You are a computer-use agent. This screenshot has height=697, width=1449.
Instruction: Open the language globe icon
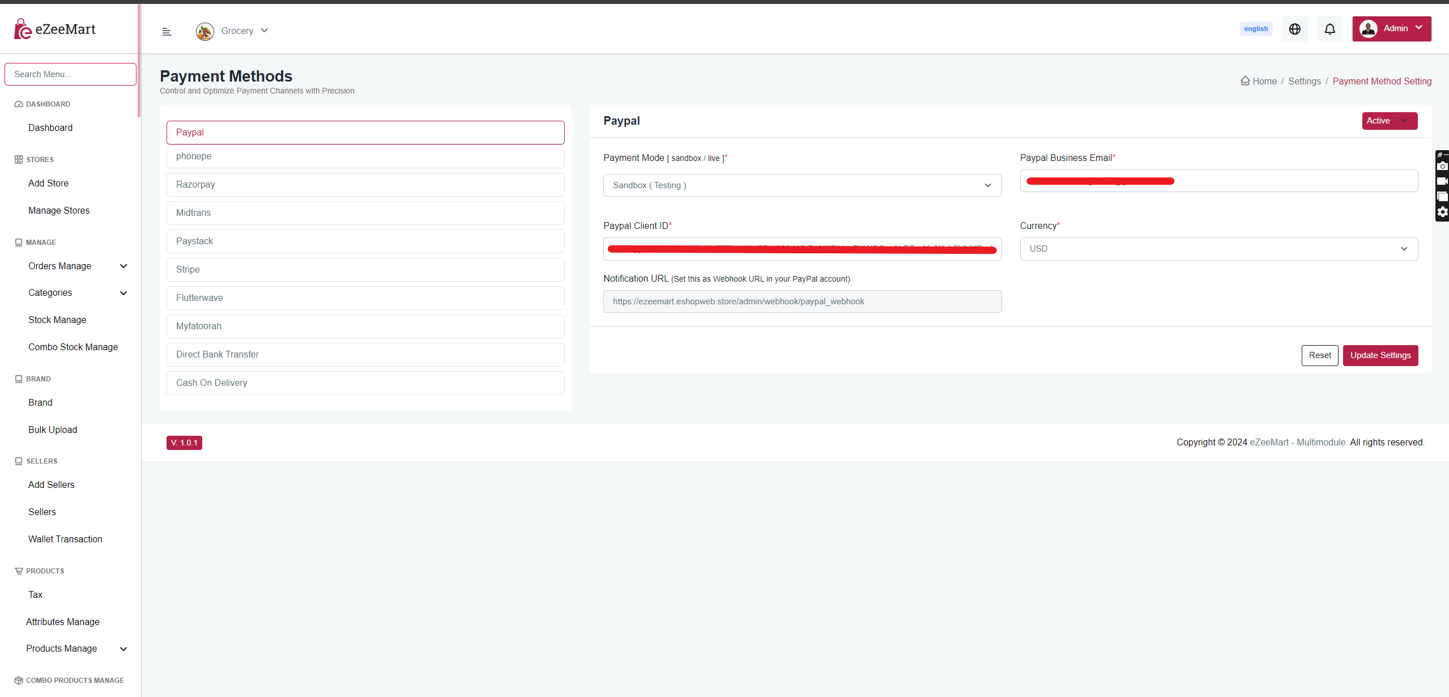click(1294, 29)
